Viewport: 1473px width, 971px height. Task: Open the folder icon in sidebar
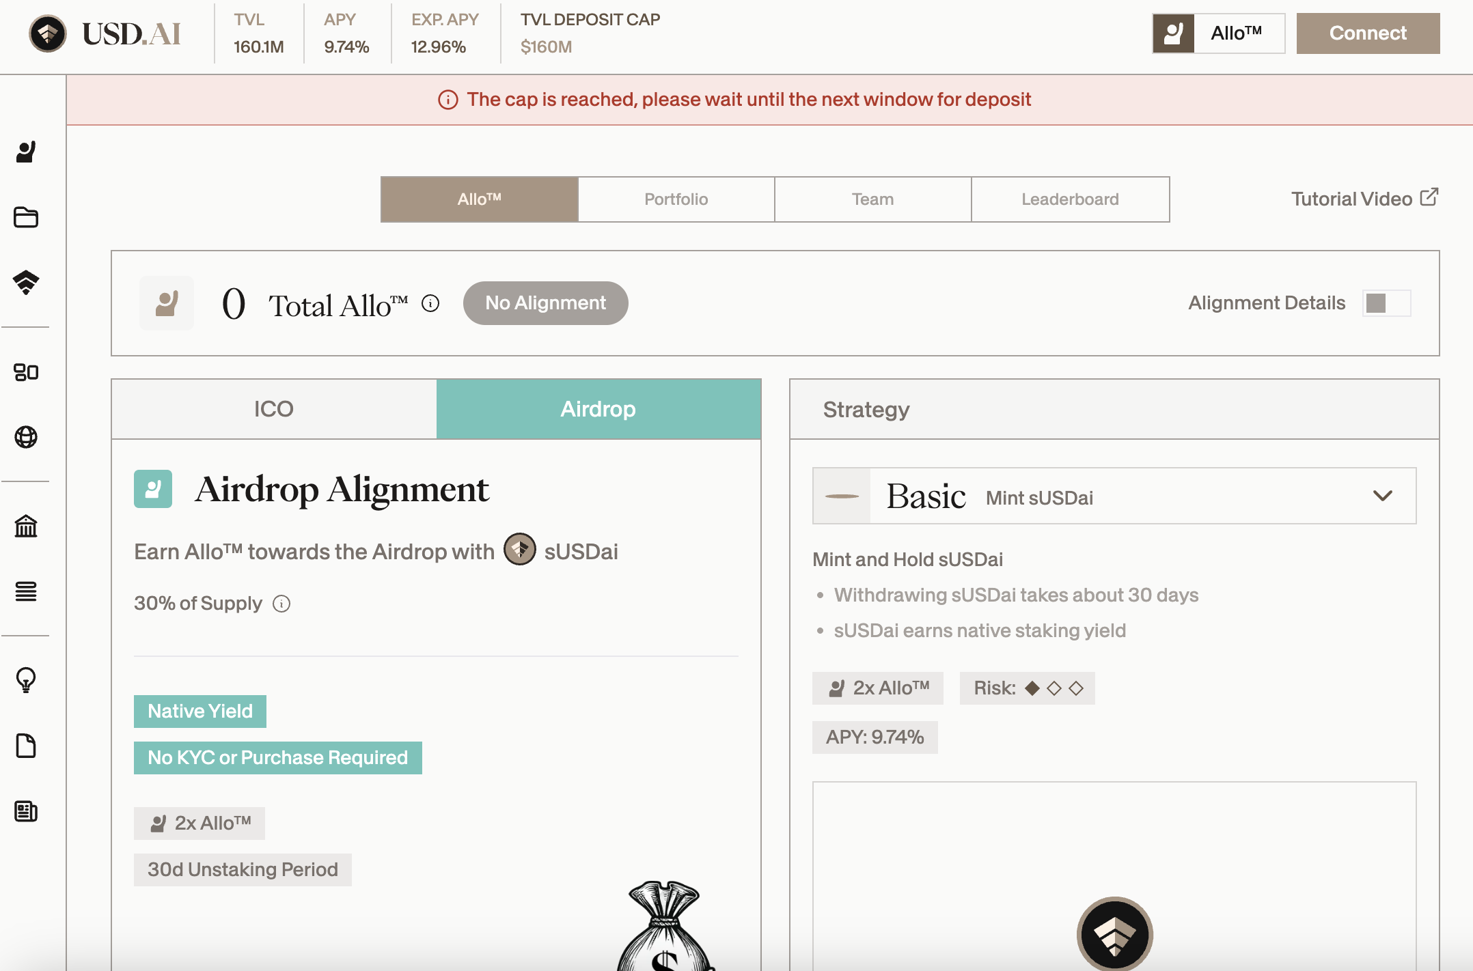click(x=26, y=217)
